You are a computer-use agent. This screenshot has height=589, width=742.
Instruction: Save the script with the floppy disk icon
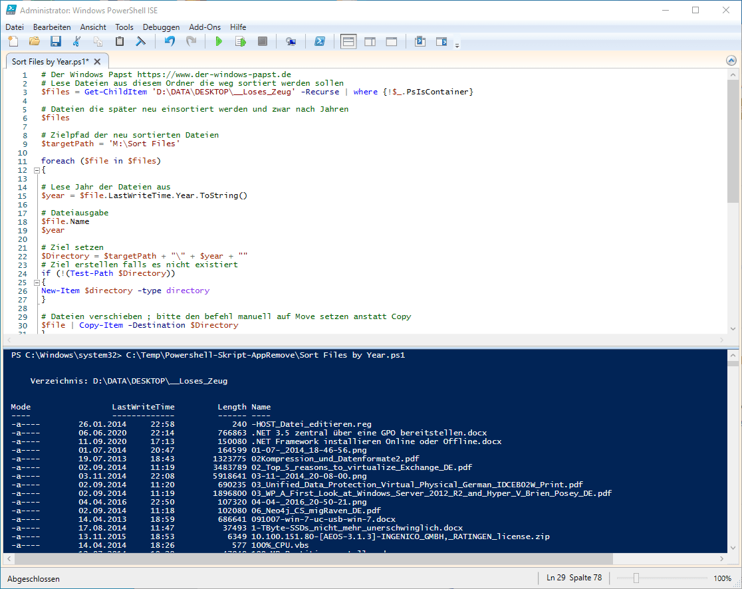click(56, 42)
